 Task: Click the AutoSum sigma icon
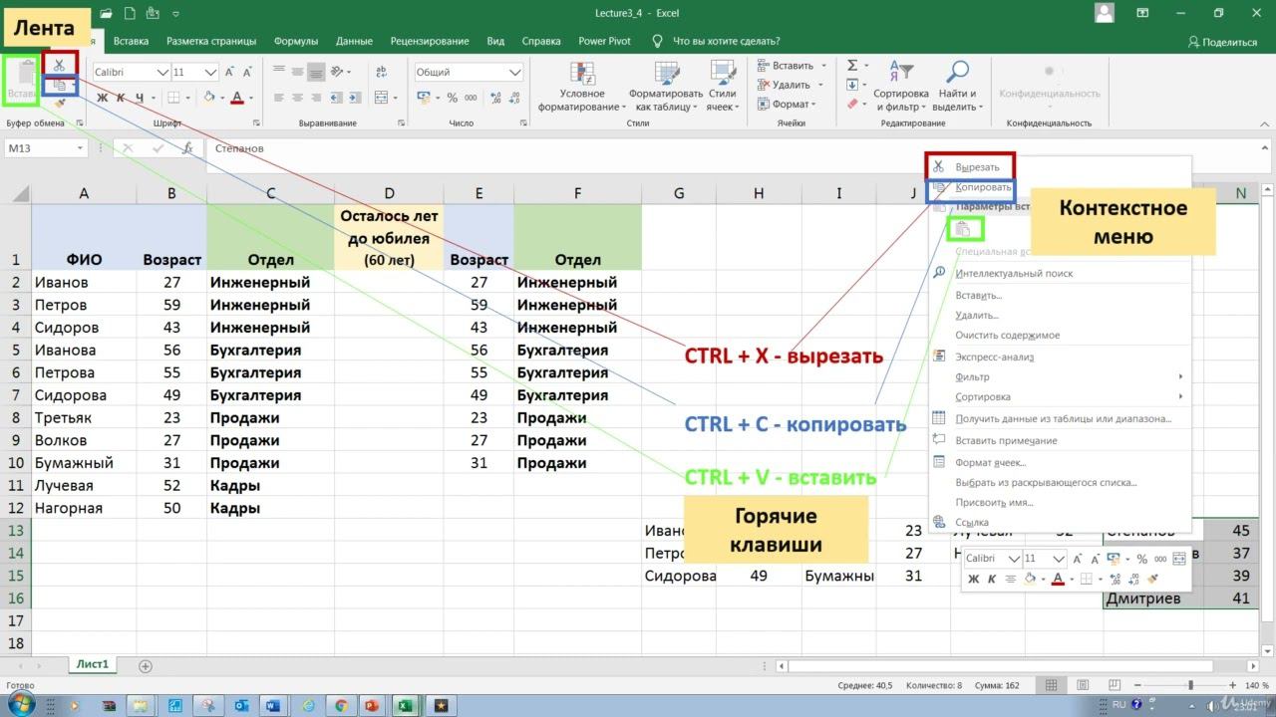click(852, 66)
